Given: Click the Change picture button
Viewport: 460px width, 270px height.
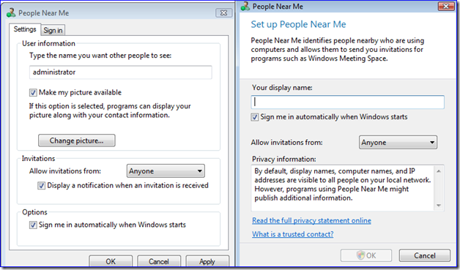Looking at the screenshot, I should (x=77, y=140).
